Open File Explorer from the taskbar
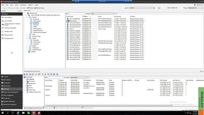The height and width of the screenshot is (115, 204). click(23, 113)
